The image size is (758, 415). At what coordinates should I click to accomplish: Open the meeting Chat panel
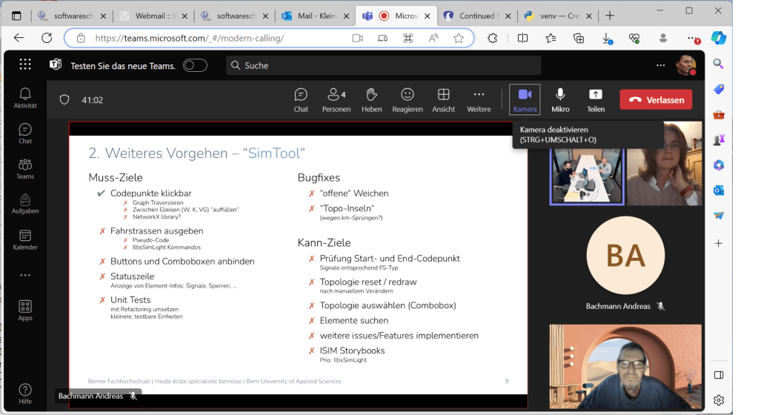[x=301, y=100]
